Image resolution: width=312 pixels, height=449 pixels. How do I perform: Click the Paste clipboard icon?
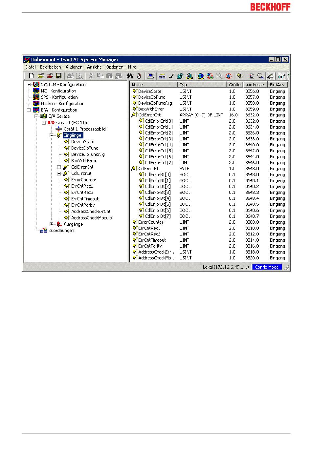(110, 76)
